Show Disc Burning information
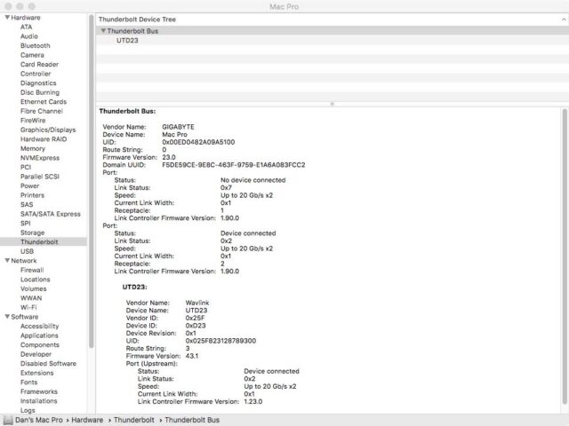This screenshot has width=569, height=426. pos(40,92)
